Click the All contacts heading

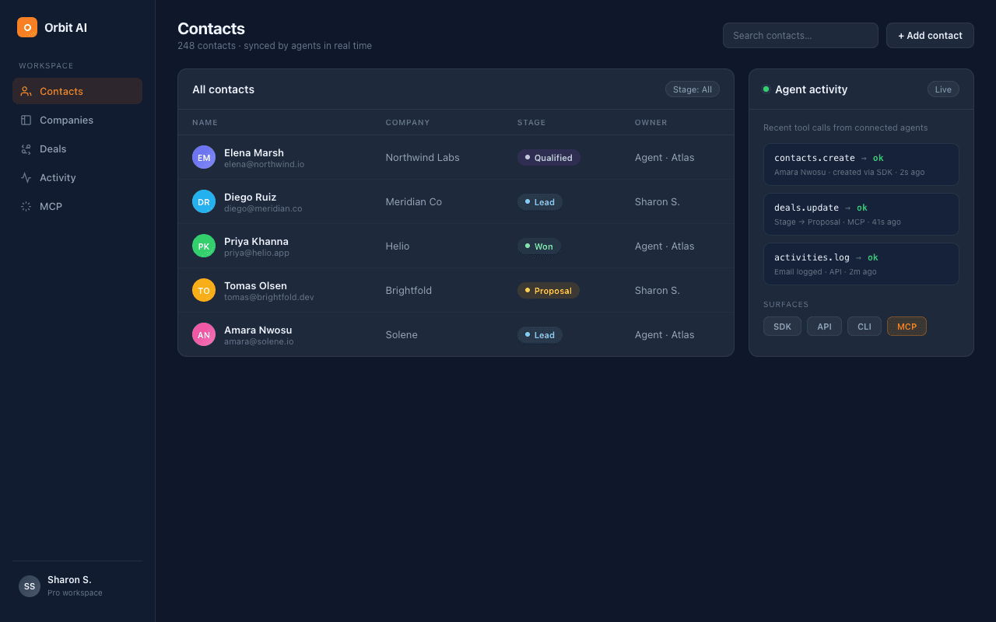pos(223,89)
